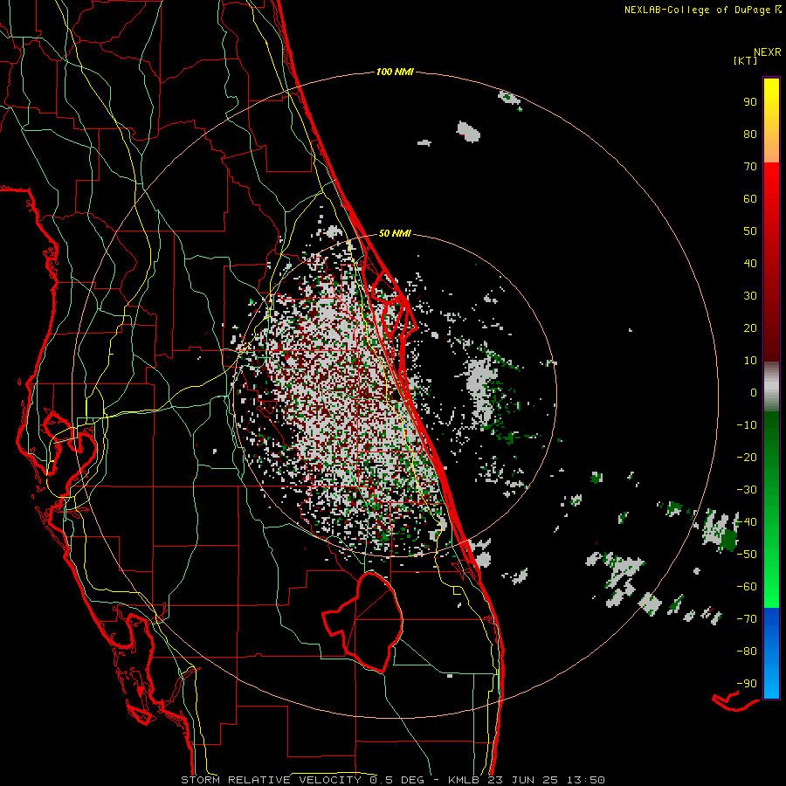Select the NEXR label above color scale
Viewport: 786px width, 786px height.
click(x=767, y=52)
